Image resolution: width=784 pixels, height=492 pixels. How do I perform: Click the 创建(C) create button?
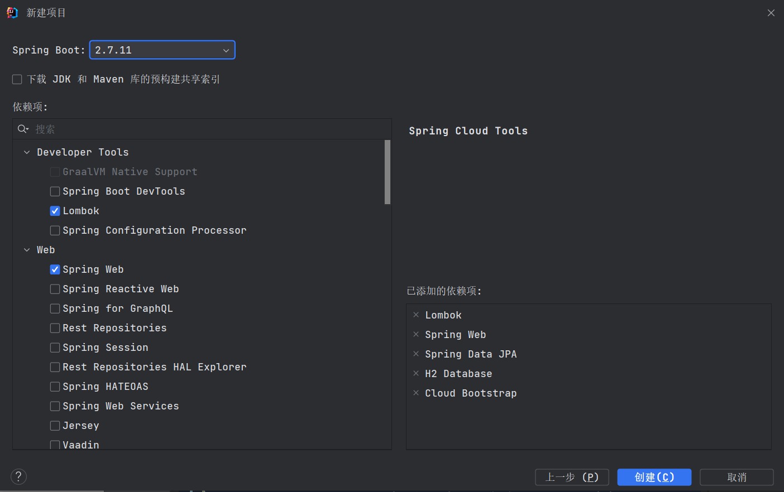654,477
